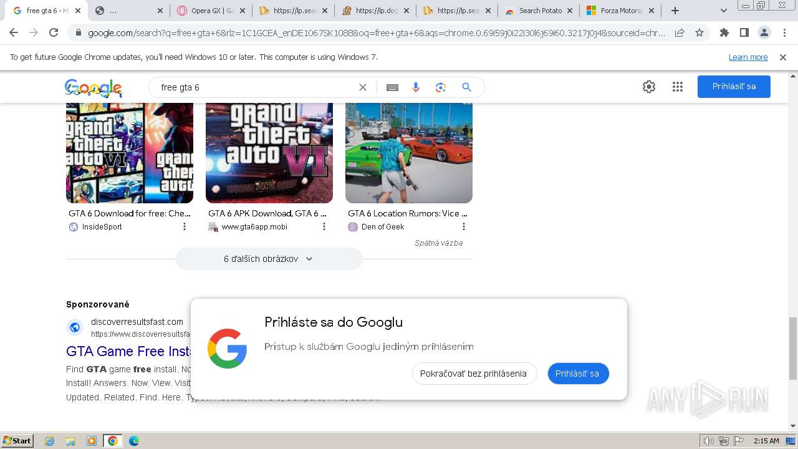Open Google quick settings gear
798x449 pixels.
point(649,87)
